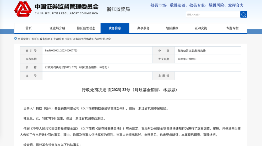
Task: Click the 主题词 table label cell
Action: coord(163,76)
